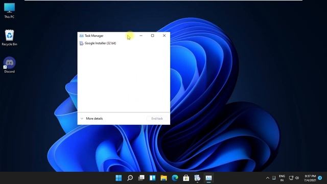Minimize the Task Manager window
The height and width of the screenshot is (184, 327).
[141, 36]
